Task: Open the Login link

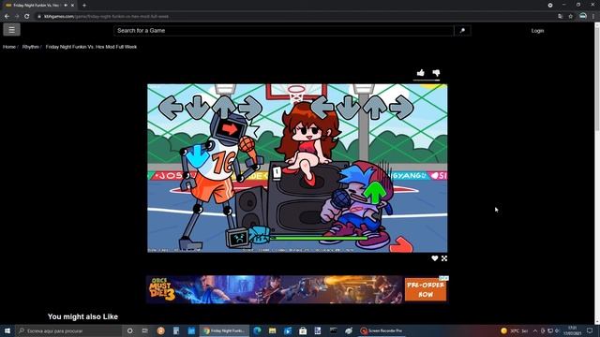Action: 537,31
